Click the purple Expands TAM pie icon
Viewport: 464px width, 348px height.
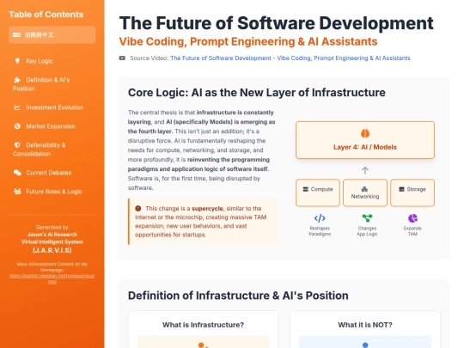pos(412,218)
